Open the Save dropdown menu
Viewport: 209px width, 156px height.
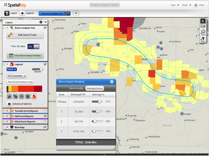coord(175,5)
